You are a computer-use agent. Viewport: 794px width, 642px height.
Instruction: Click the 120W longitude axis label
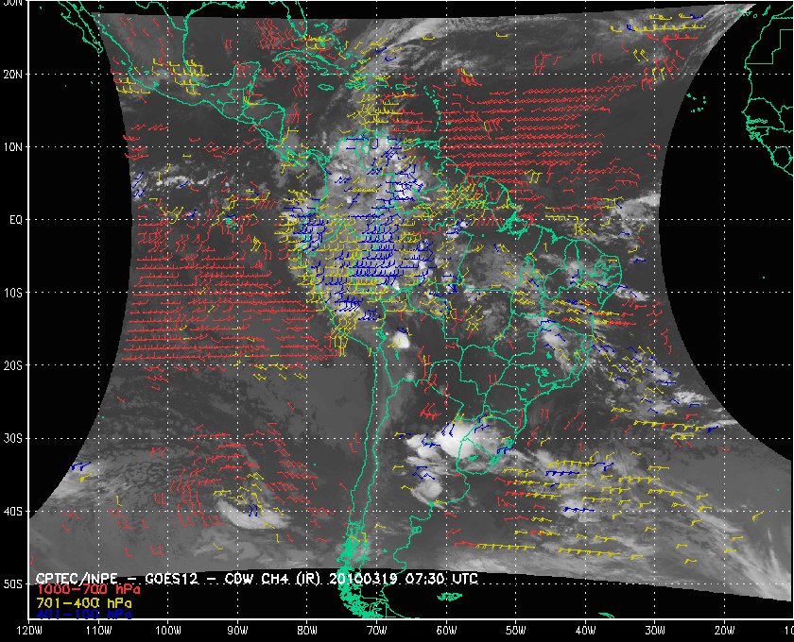click(x=29, y=631)
